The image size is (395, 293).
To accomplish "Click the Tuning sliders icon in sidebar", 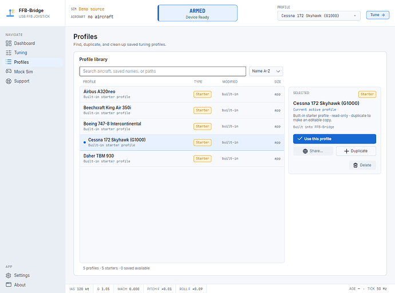I will coord(9,53).
